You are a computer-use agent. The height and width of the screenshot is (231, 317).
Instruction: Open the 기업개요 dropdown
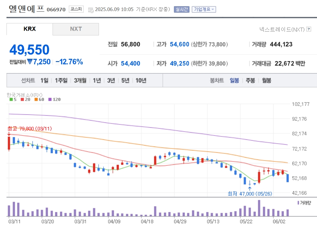pos(204,9)
